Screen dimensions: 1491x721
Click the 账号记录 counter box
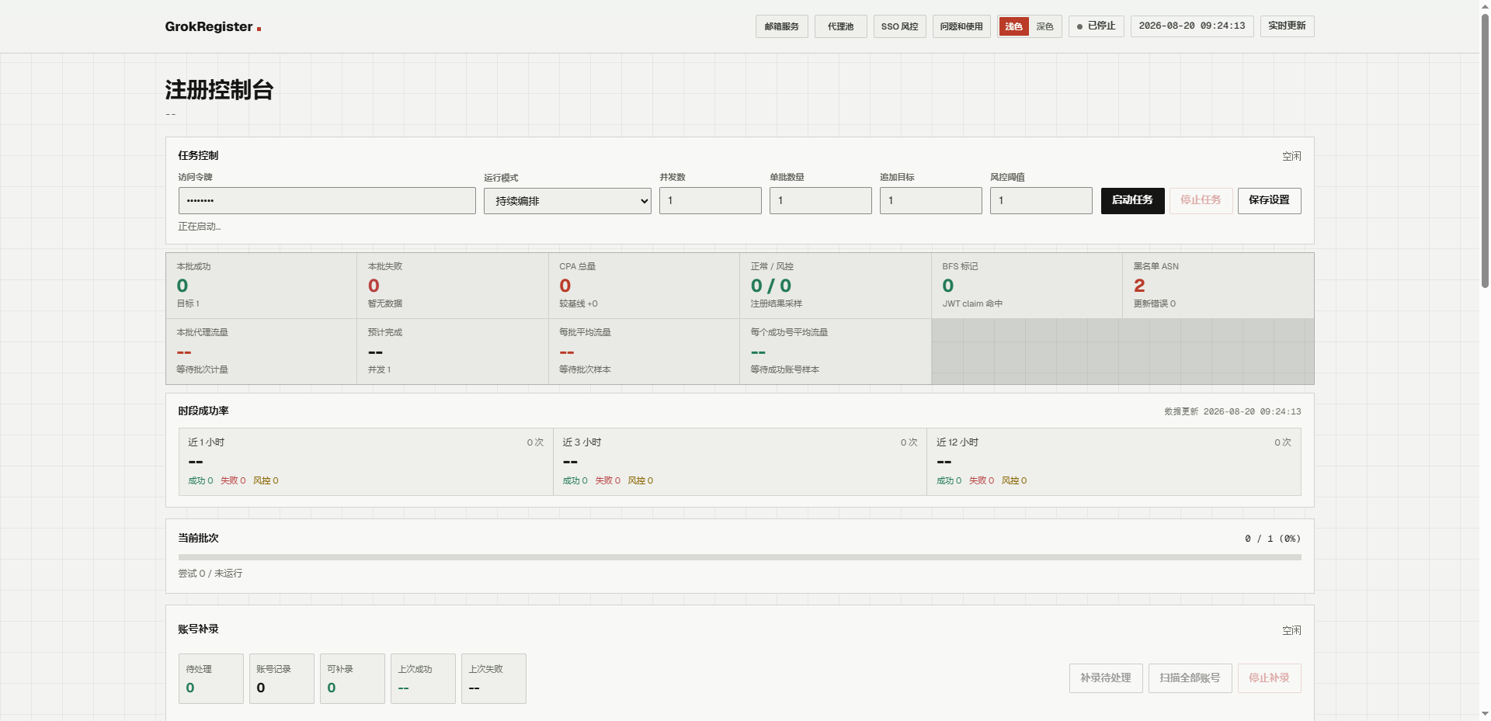281,678
